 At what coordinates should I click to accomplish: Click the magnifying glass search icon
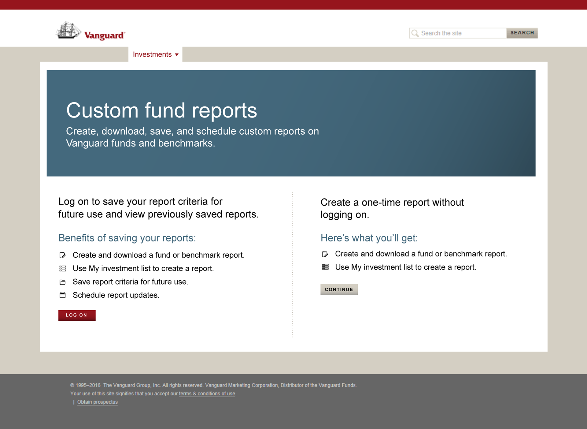tap(415, 33)
